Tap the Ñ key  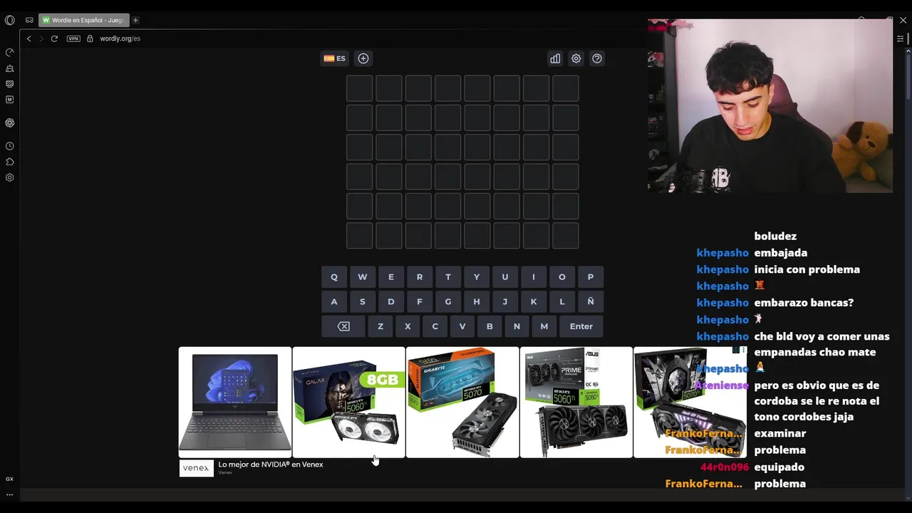591,301
